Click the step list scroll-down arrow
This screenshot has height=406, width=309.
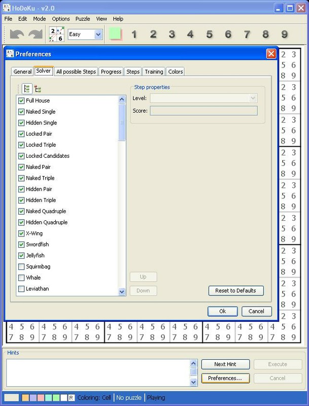(122, 291)
